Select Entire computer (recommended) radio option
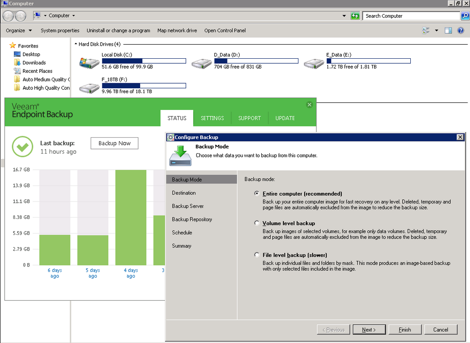This screenshot has height=343, width=470. (x=257, y=194)
